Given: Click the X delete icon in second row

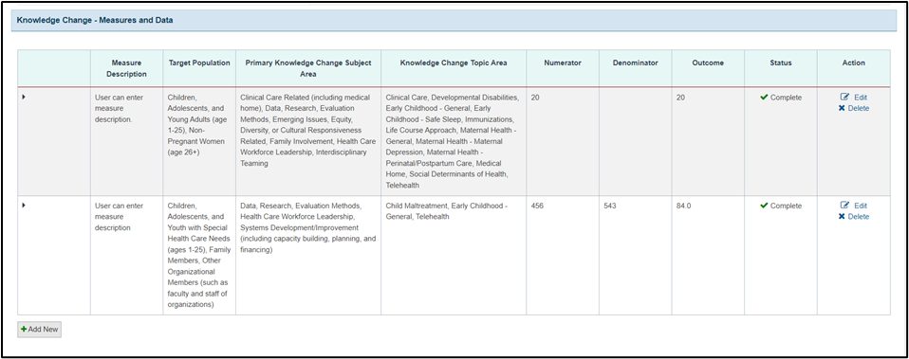Looking at the screenshot, I should 842,217.
